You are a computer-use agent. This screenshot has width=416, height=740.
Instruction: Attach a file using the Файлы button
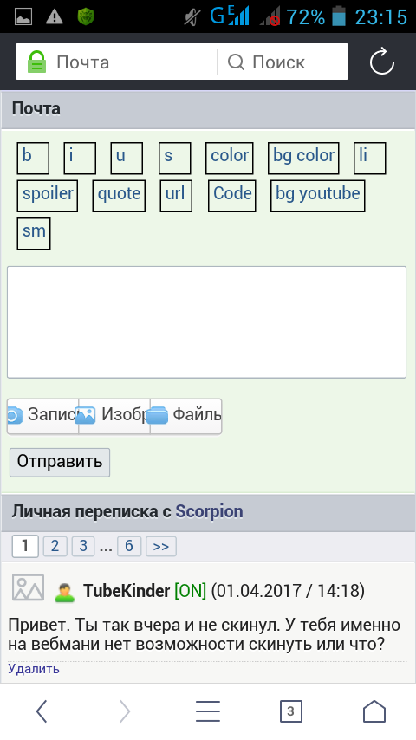186,416
